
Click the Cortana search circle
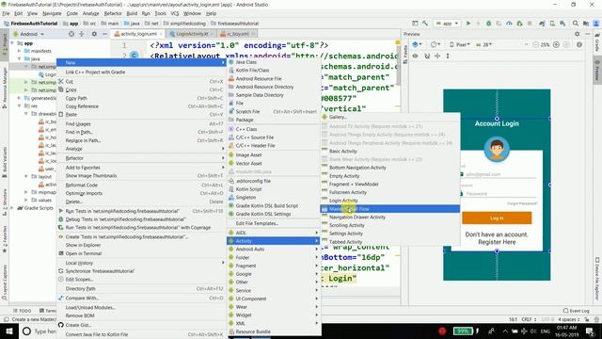tap(26, 331)
